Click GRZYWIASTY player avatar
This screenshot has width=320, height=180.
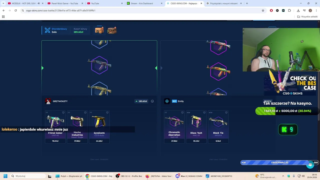click(x=48, y=101)
